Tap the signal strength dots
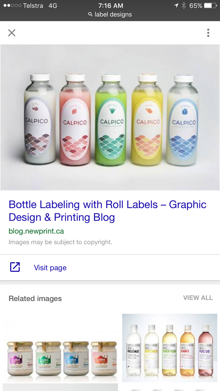Viewport: 220px width, 391px height. tap(12, 5)
